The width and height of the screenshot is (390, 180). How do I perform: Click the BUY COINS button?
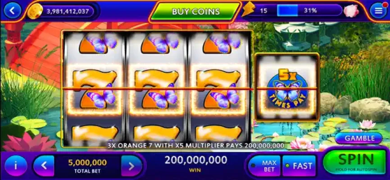tap(195, 11)
